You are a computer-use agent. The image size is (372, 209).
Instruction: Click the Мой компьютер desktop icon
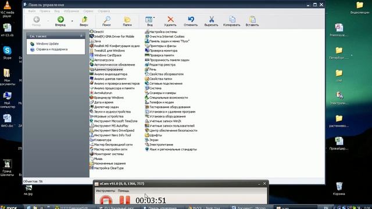pos(7,100)
